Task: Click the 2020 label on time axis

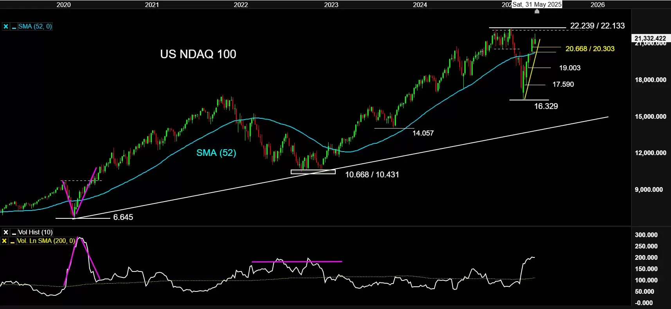Action: [x=64, y=5]
